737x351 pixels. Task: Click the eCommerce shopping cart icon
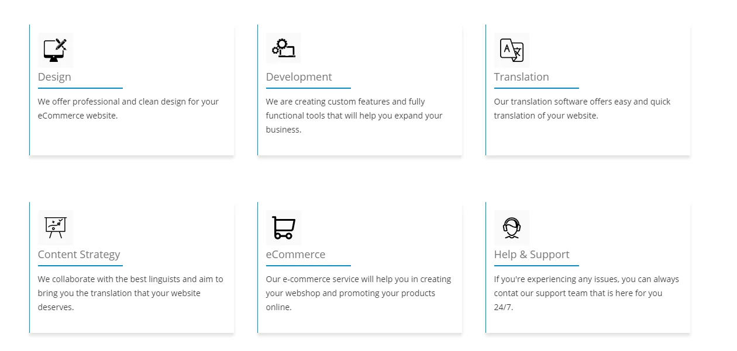[x=284, y=227]
